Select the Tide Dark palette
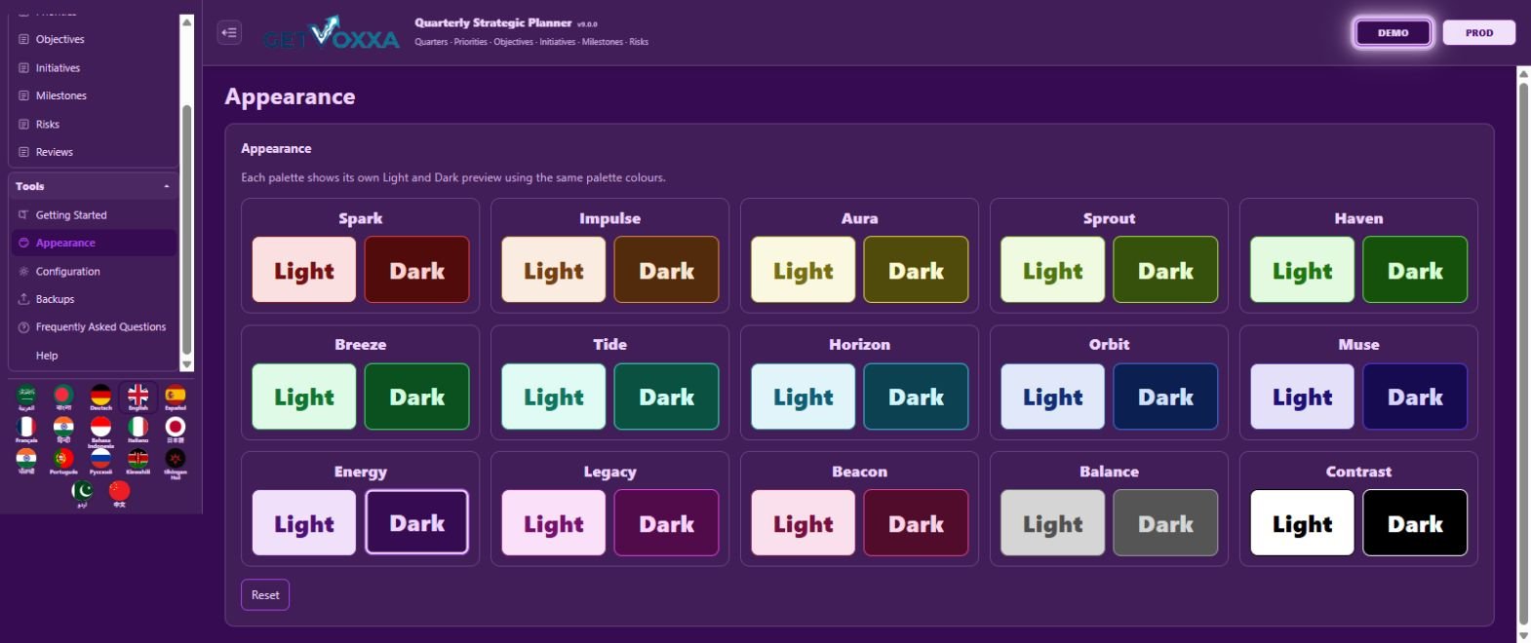The width and height of the screenshot is (1531, 643). pos(667,397)
